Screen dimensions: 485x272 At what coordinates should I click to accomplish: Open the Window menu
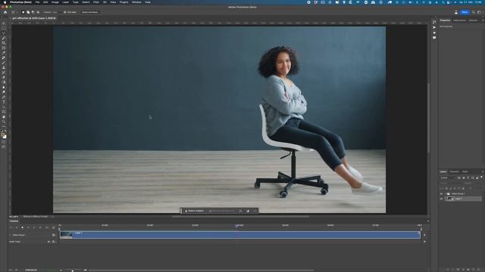(136, 2)
